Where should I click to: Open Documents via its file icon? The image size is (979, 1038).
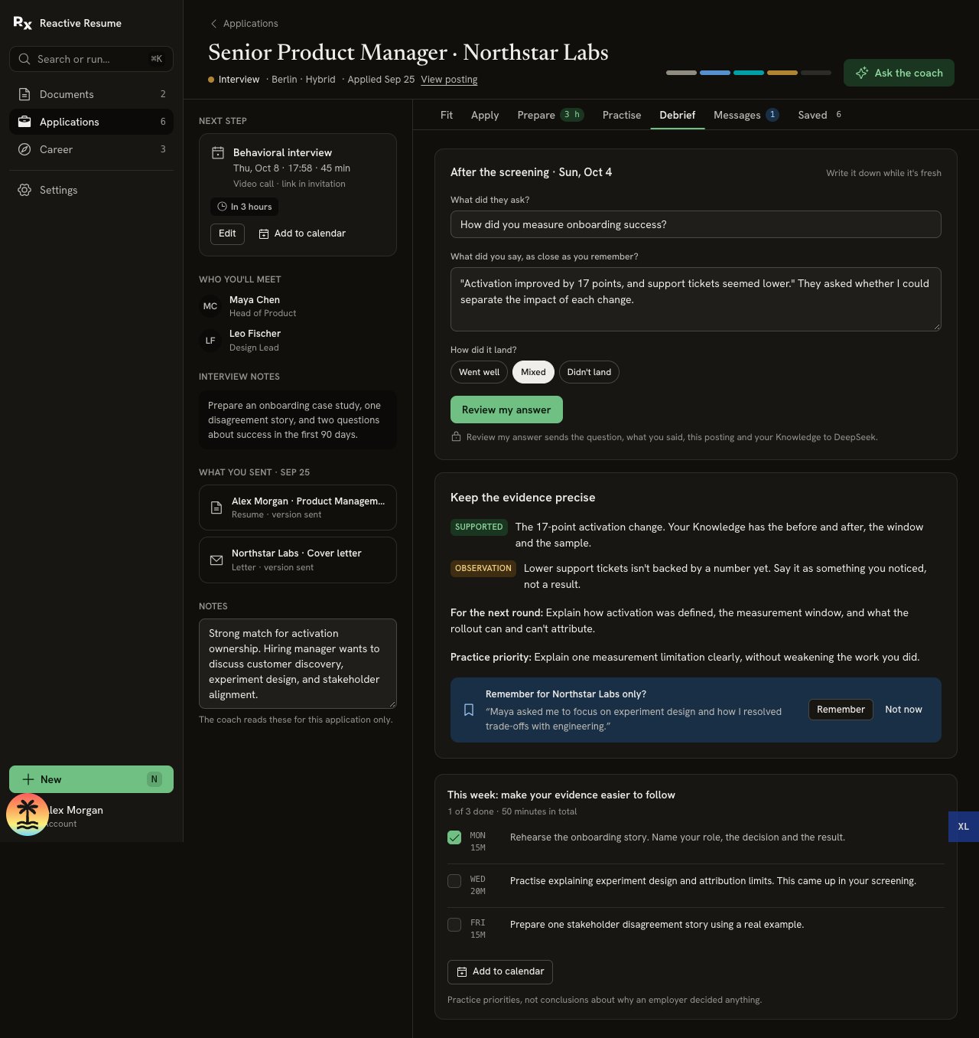(24, 94)
